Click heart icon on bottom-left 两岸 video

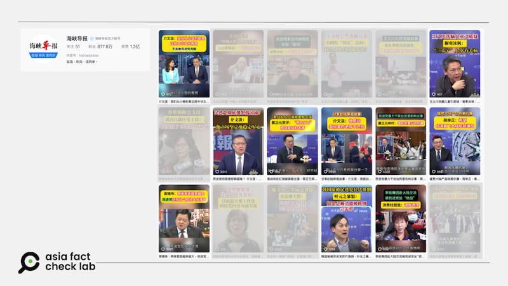pos(162,249)
